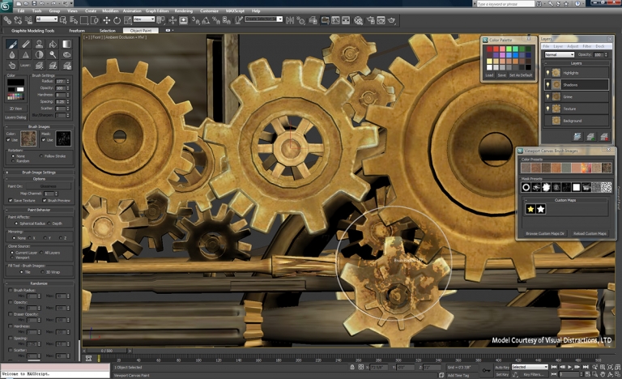Screen dimensions: 622x379
Task: Select the Follow Stroke rotation option
Action: coord(41,156)
